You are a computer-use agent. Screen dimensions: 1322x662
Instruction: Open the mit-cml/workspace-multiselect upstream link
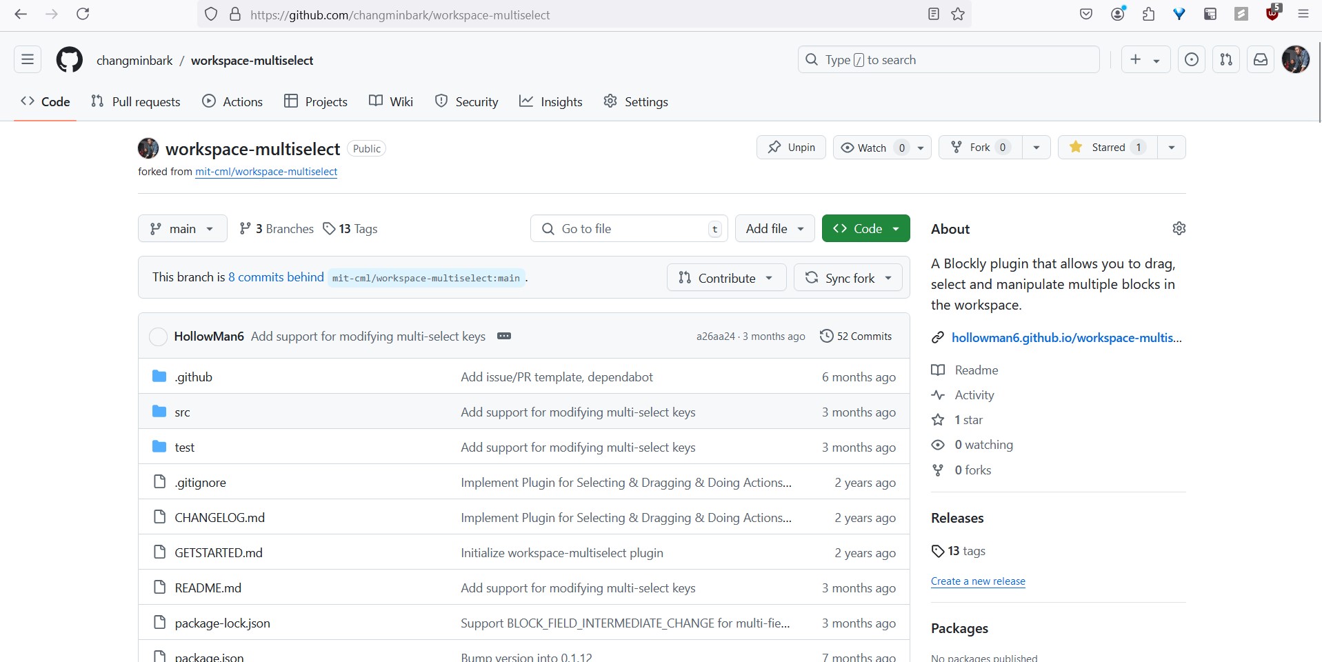(266, 171)
